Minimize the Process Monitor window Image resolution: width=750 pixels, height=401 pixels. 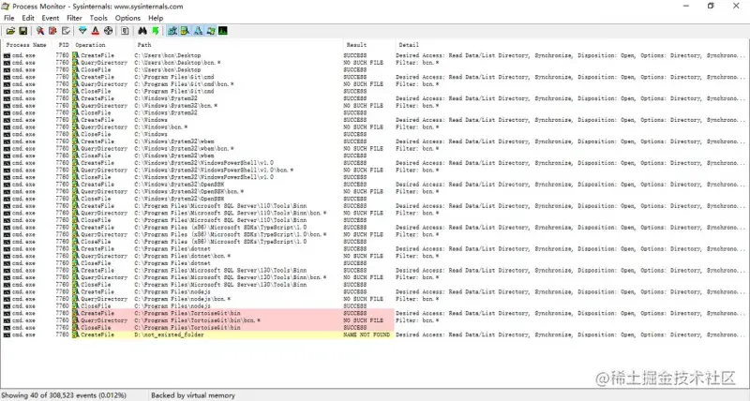tap(686, 6)
